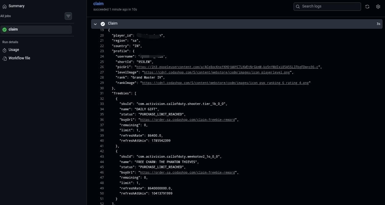Screen dimensions: 385x205
Task: Click the "refreshAtUnix": 1785542399 line
Action: tap(145, 141)
